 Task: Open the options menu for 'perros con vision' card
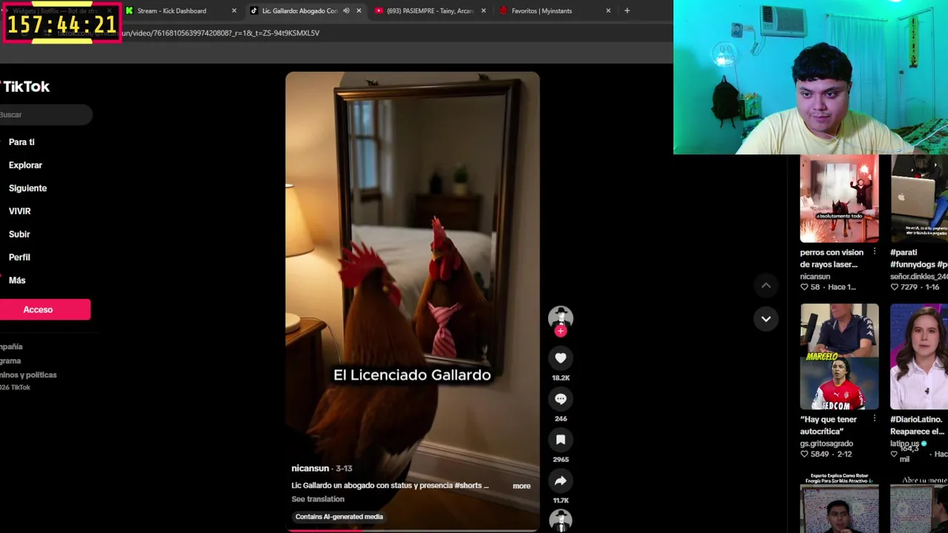click(874, 252)
